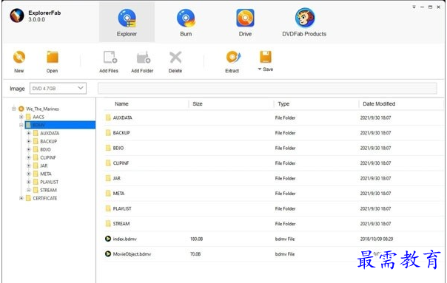This screenshot has height=283, width=447.
Task: Expand BACKUP in the tree
Action: (x=29, y=141)
